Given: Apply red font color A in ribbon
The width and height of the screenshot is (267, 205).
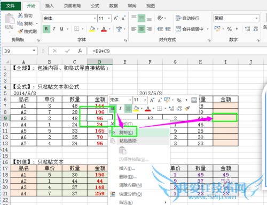Looking at the screenshot, I should (104, 29).
